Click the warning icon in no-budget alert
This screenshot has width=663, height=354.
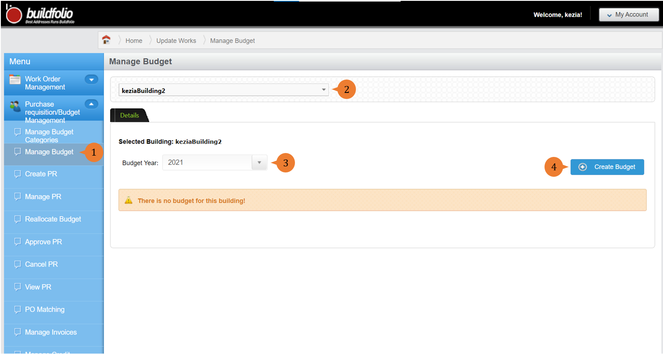point(128,200)
